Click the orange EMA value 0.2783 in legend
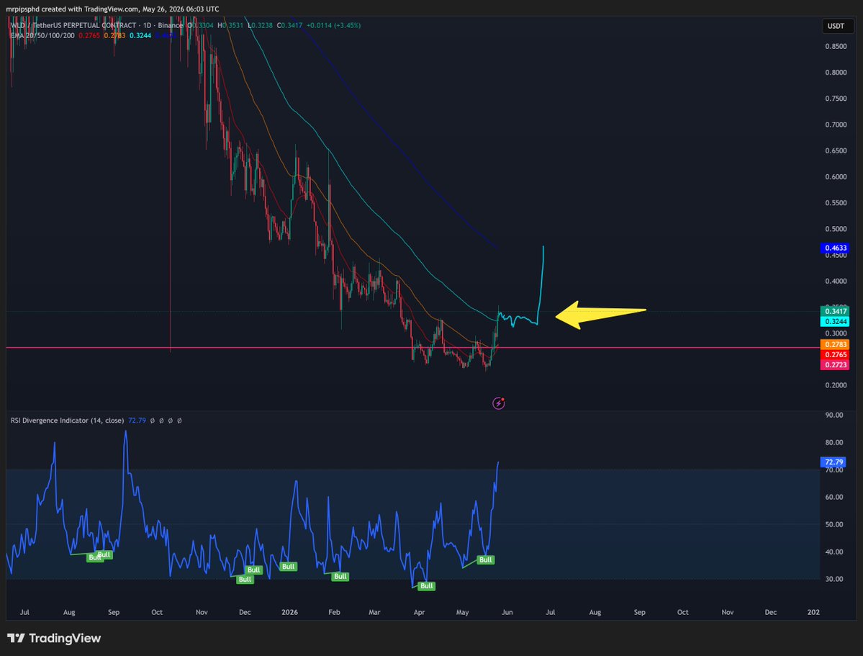The height and width of the screenshot is (656, 863). click(114, 35)
